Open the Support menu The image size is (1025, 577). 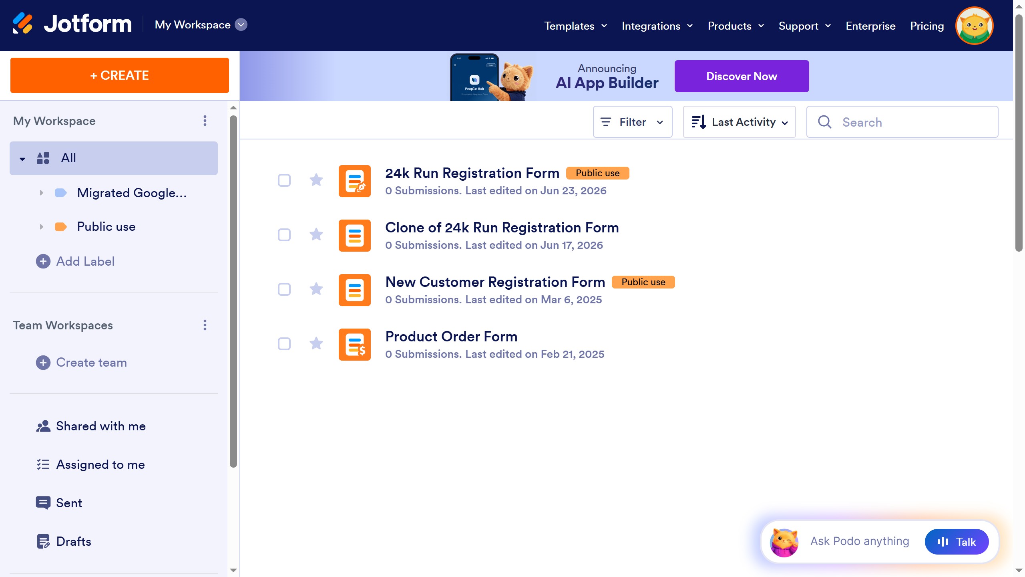point(805,26)
